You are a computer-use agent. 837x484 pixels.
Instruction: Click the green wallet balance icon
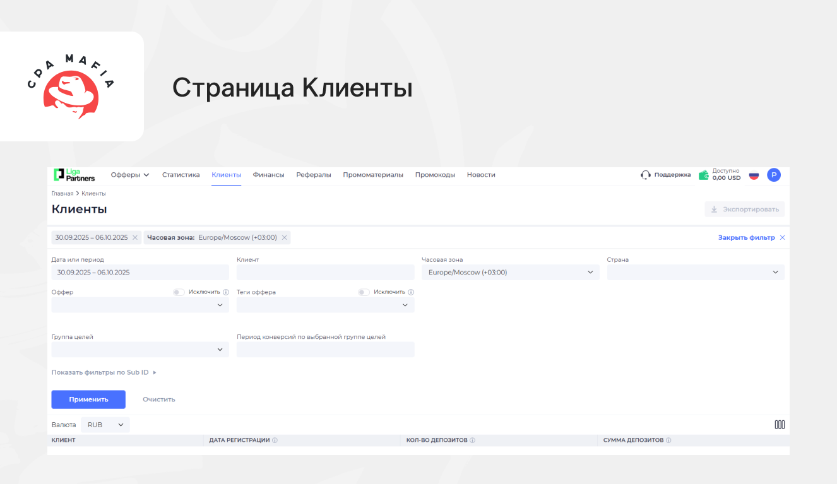[x=704, y=175]
